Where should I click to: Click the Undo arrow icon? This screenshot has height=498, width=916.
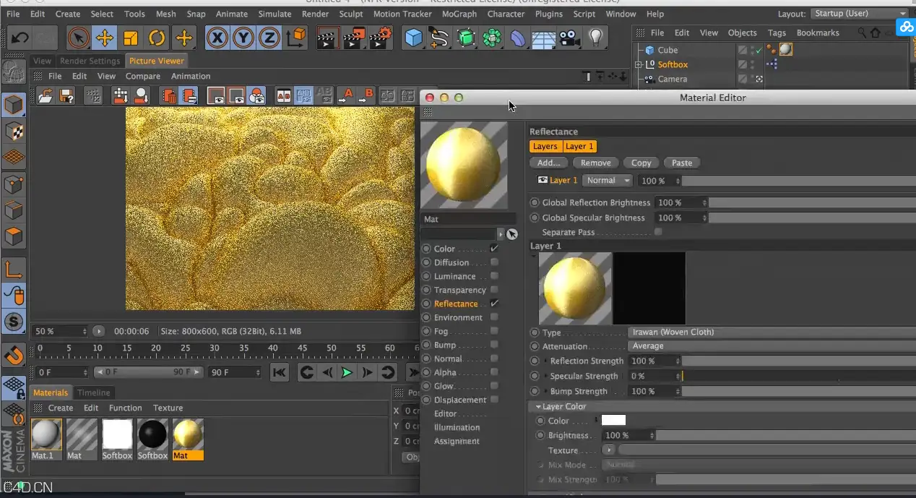(x=20, y=38)
